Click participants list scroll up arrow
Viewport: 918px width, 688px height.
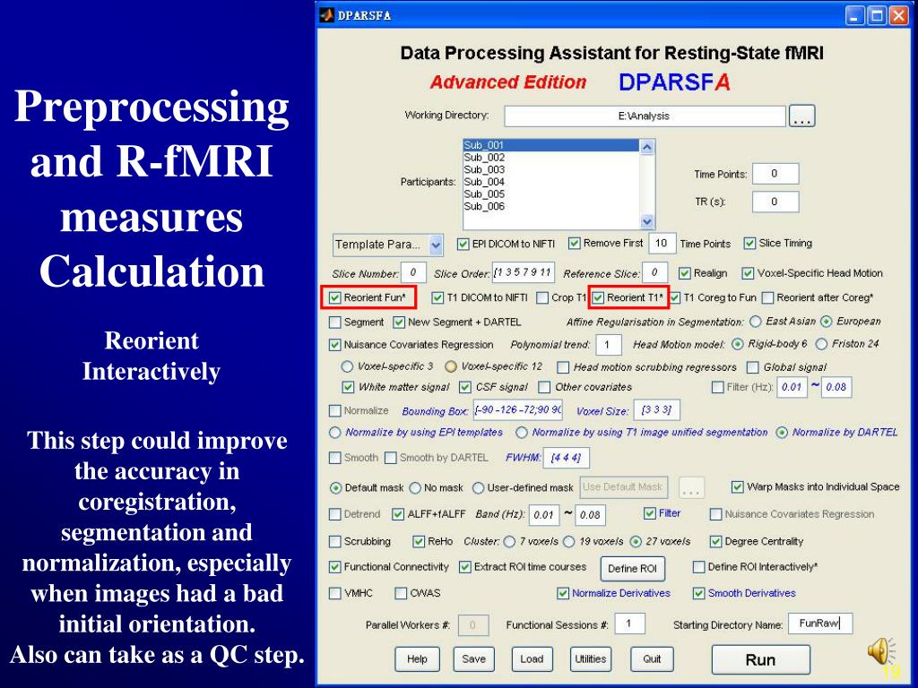click(x=647, y=147)
